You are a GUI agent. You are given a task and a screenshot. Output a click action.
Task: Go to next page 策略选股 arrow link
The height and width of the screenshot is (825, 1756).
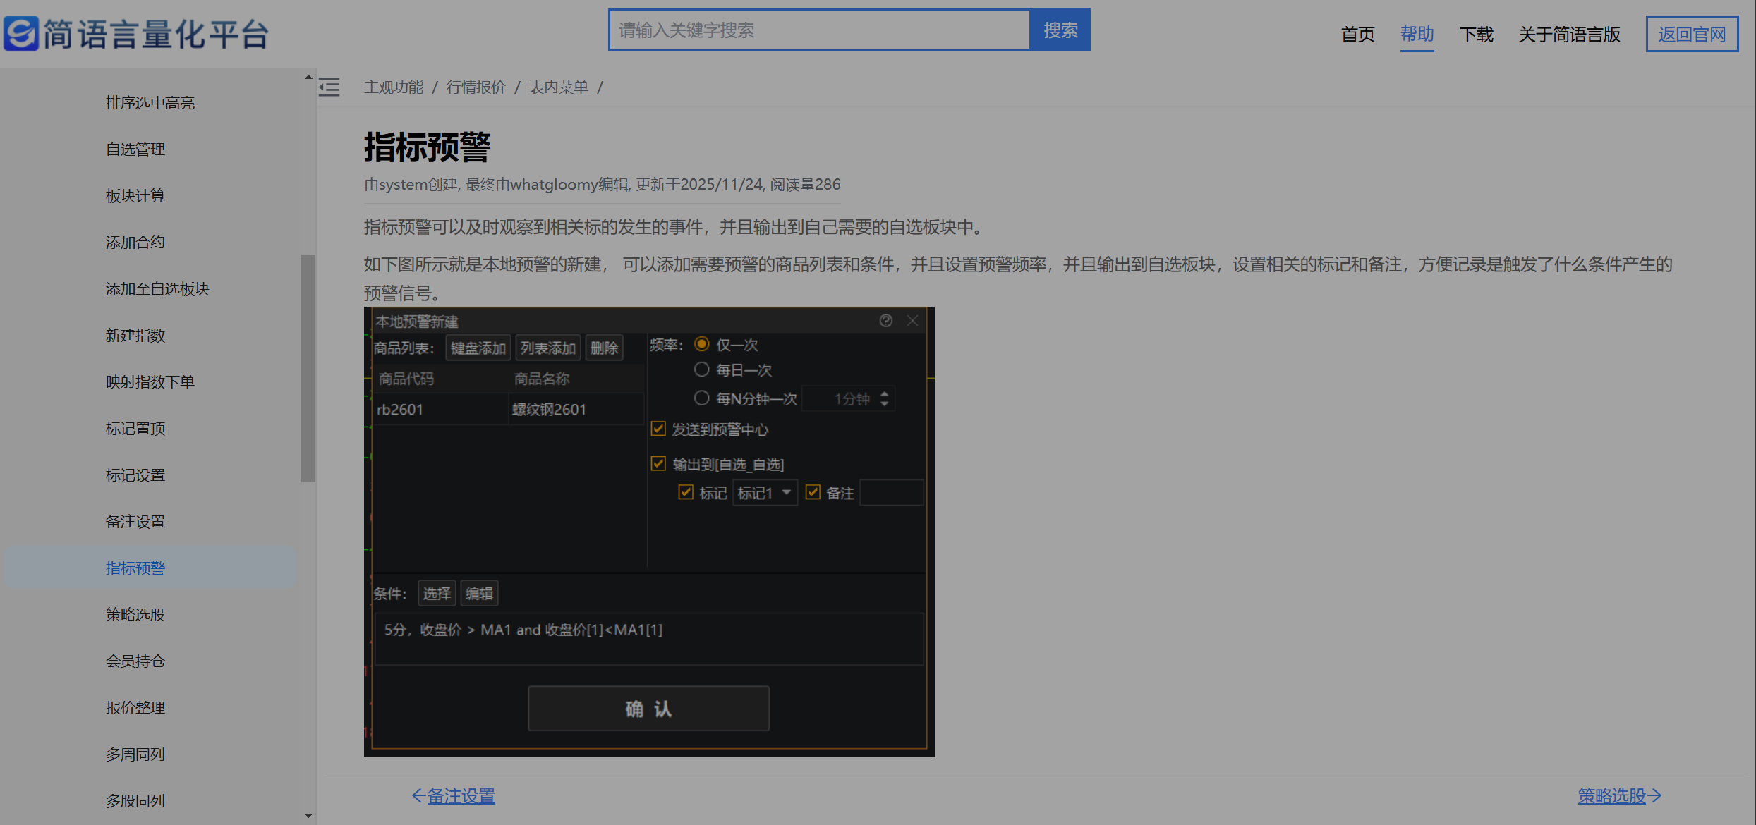click(x=1619, y=796)
